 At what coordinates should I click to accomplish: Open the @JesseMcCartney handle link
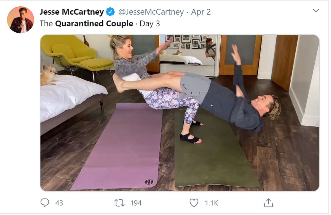point(151,12)
